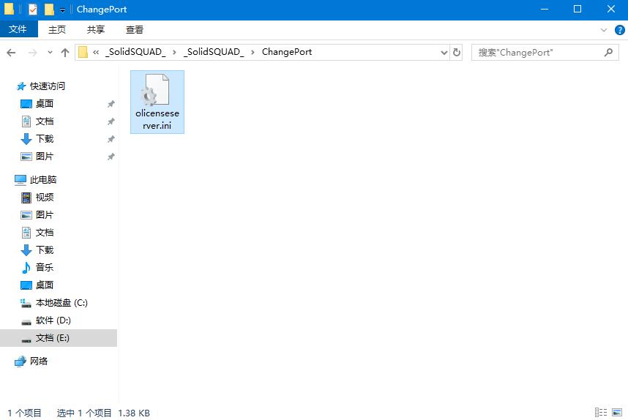
Task: Click the Properties quick access icon
Action: pos(33,10)
